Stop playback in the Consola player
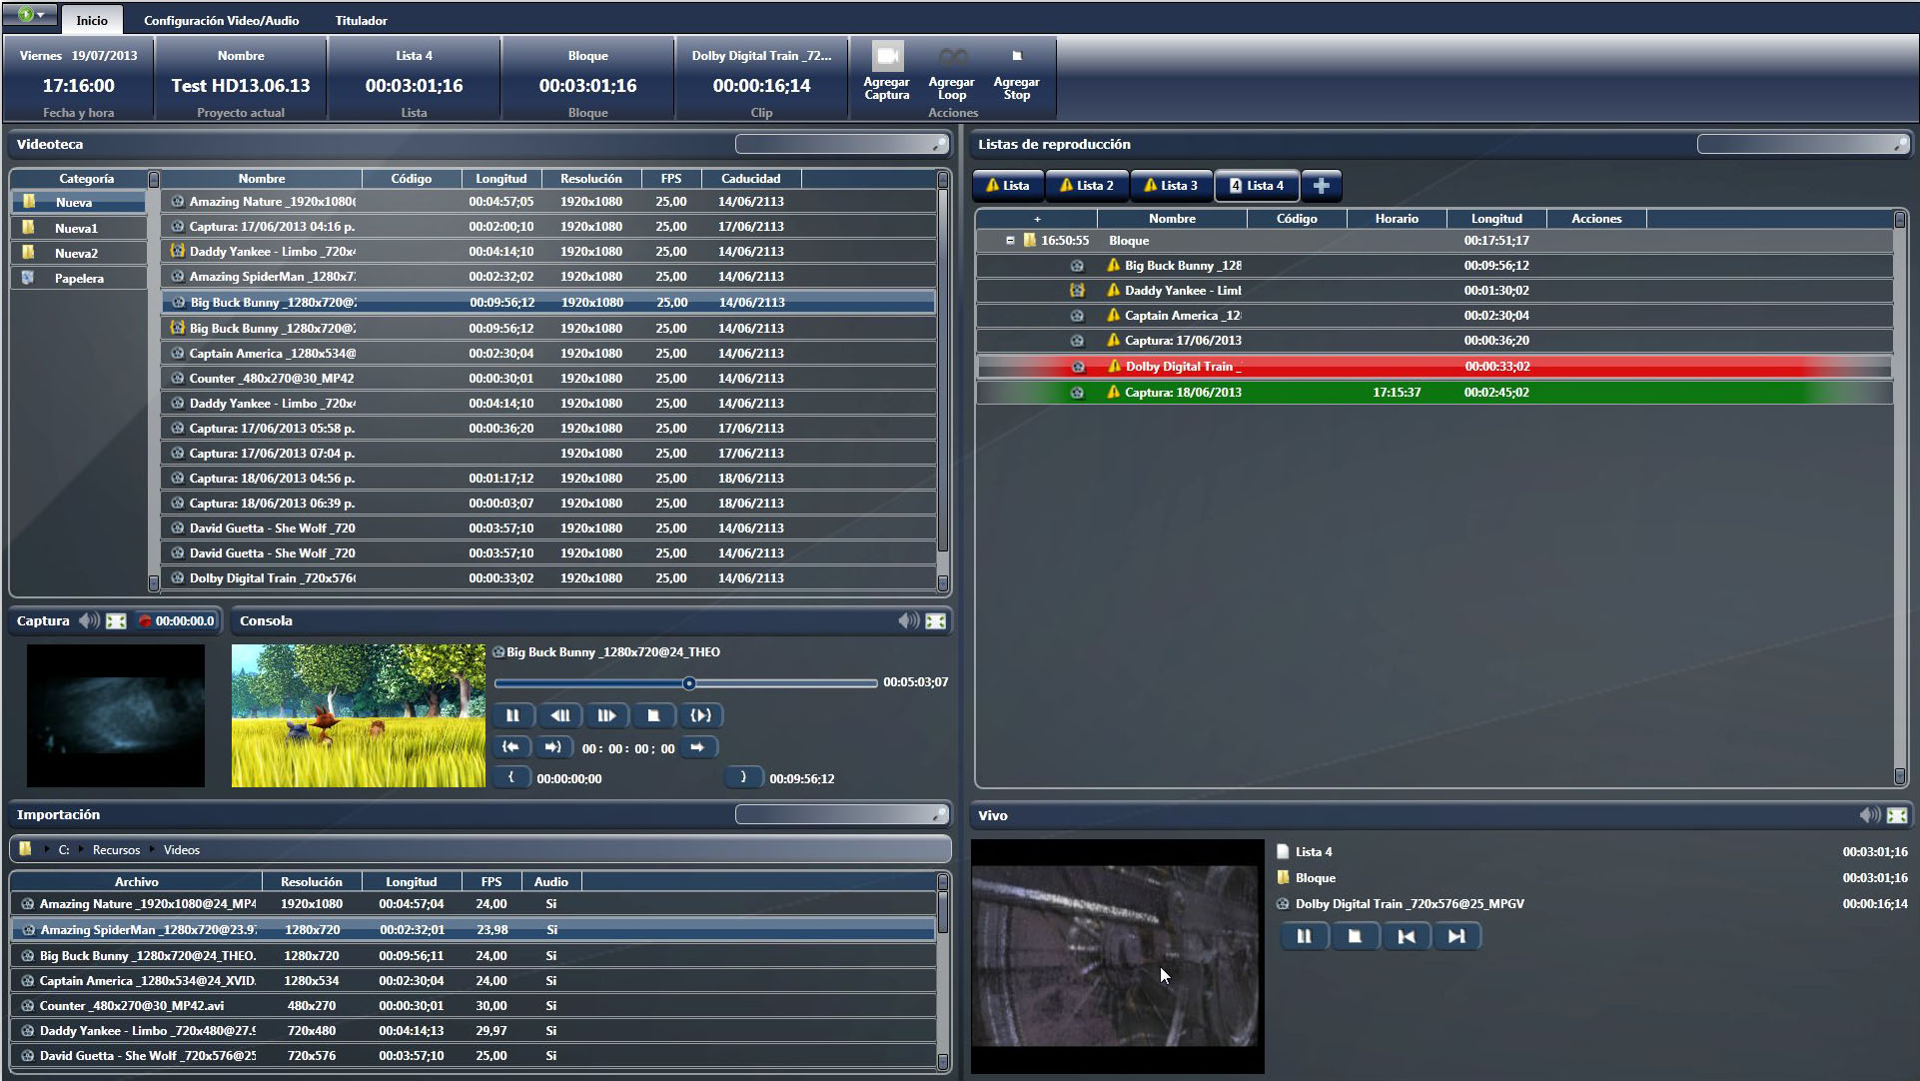This screenshot has height=1081, width=1920. [653, 715]
